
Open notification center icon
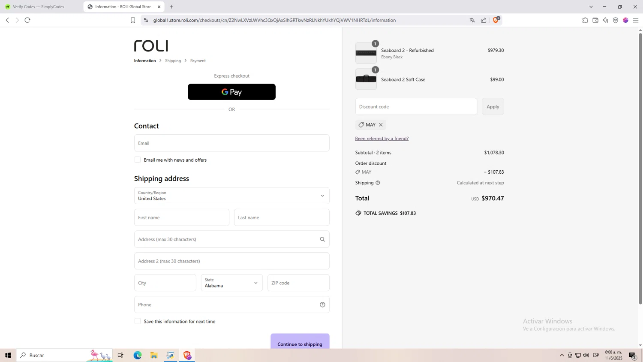tap(633, 355)
